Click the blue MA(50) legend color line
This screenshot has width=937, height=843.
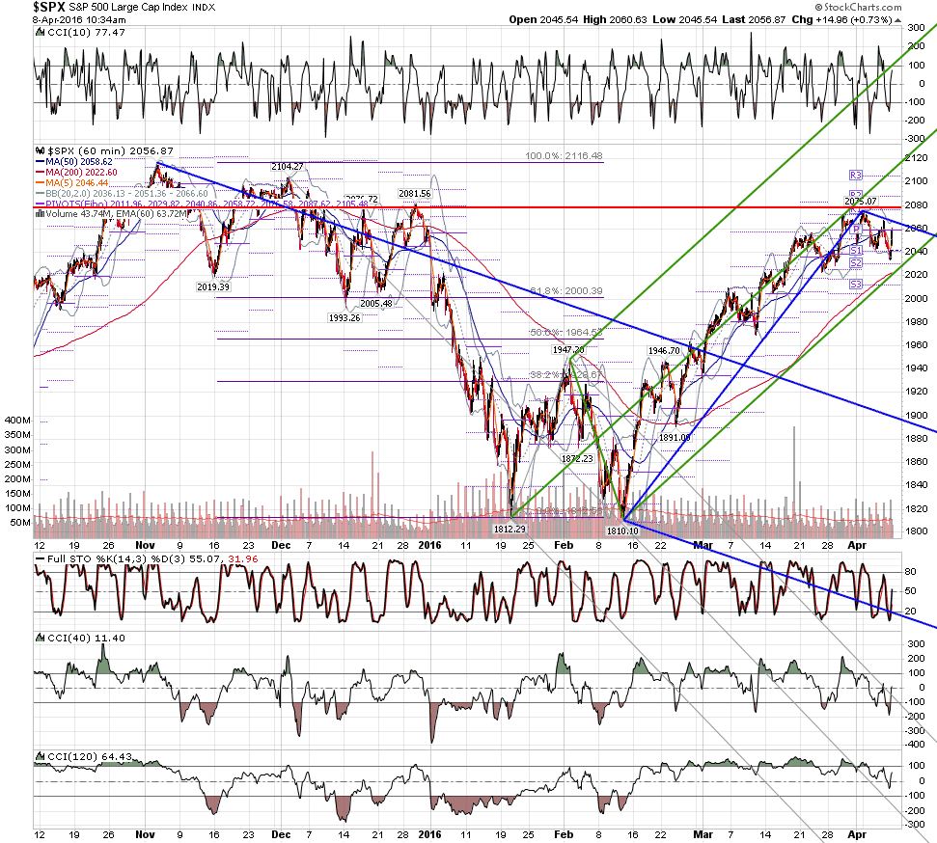coord(41,162)
